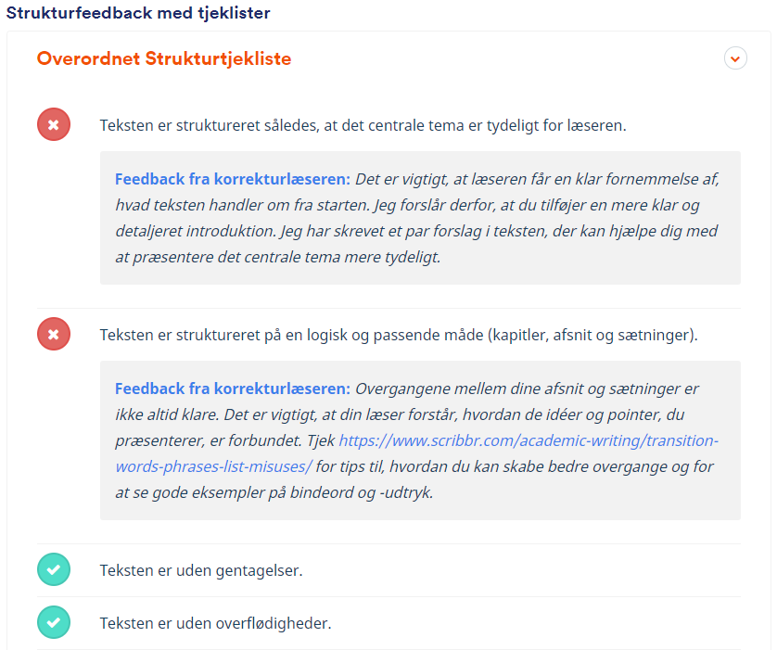Screen dimensions: 777x650
Task: Select the checklist text about centrale tema
Action: click(x=363, y=125)
